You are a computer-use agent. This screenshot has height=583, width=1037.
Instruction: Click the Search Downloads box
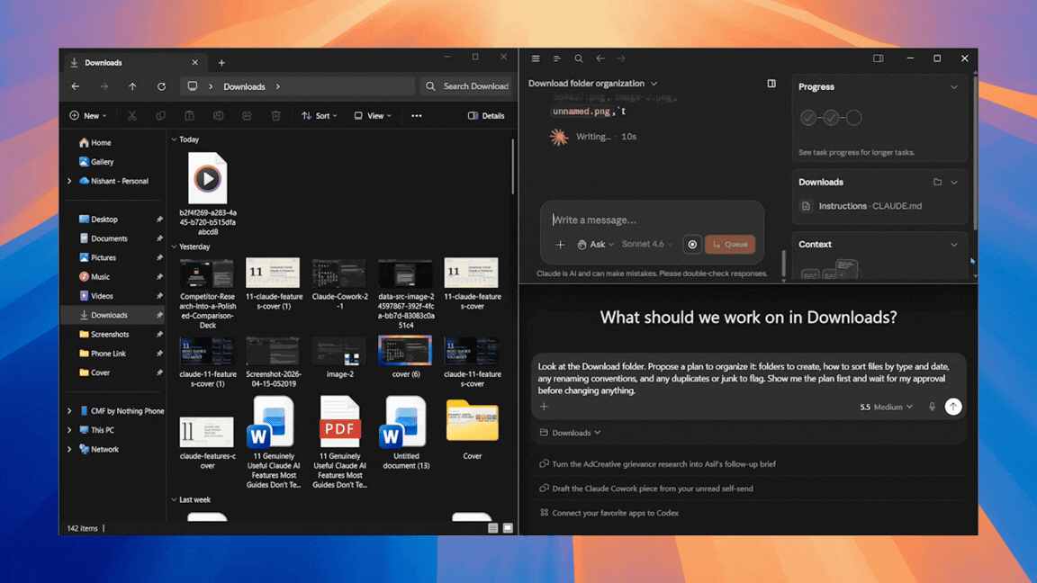(x=467, y=86)
